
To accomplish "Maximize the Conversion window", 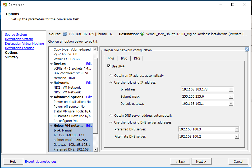I will click(232, 4).
